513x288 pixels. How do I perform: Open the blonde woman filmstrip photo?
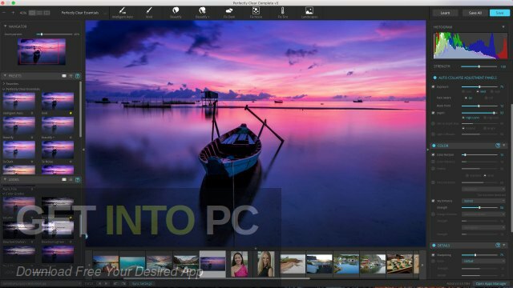[x=265, y=264]
